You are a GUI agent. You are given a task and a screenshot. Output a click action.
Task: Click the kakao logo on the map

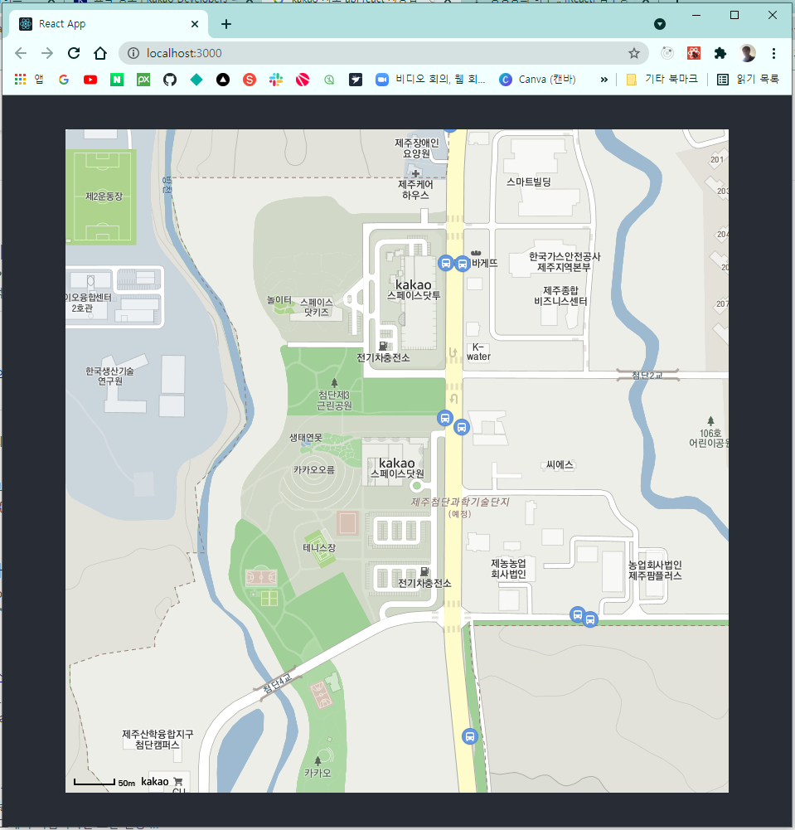click(x=154, y=781)
